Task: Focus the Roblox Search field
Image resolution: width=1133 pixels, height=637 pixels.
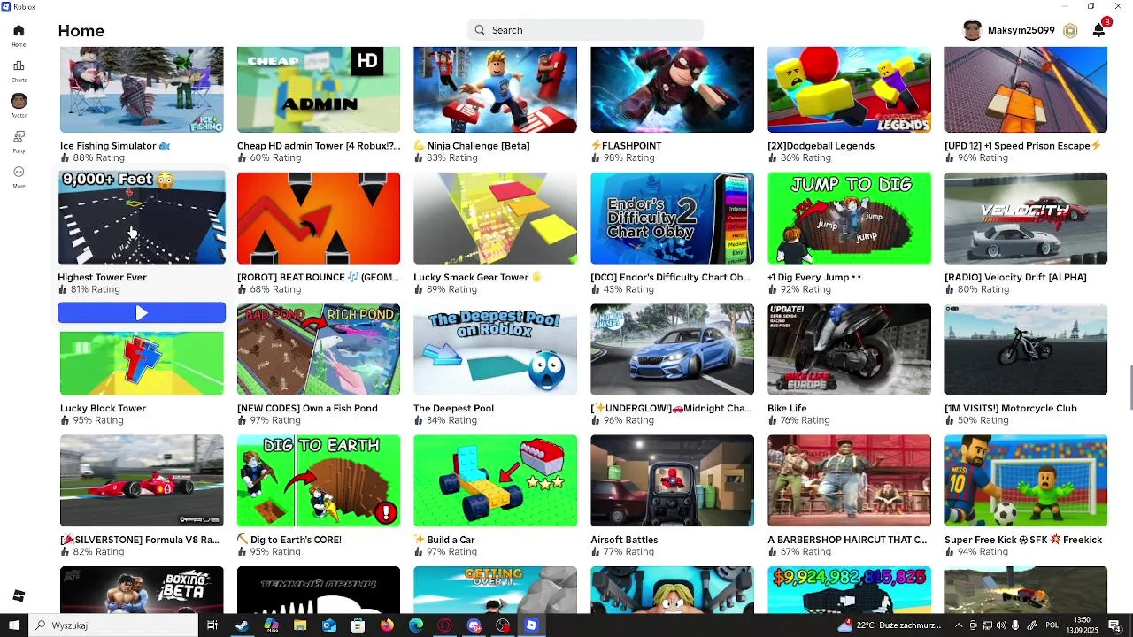Action: [x=585, y=30]
